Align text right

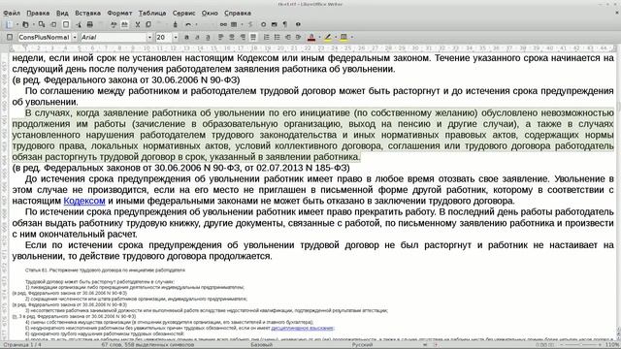pos(243,37)
